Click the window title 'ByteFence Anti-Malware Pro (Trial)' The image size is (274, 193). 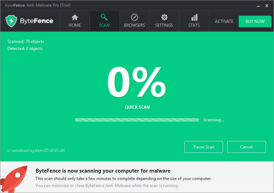coord(38,5)
